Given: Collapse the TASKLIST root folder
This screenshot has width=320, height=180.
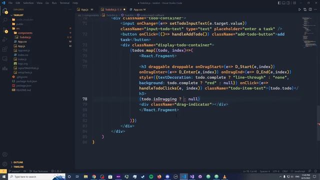Looking at the screenshot, I should 18,15.
